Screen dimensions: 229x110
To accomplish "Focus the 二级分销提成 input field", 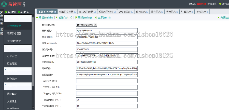I will tap(107, 106).
